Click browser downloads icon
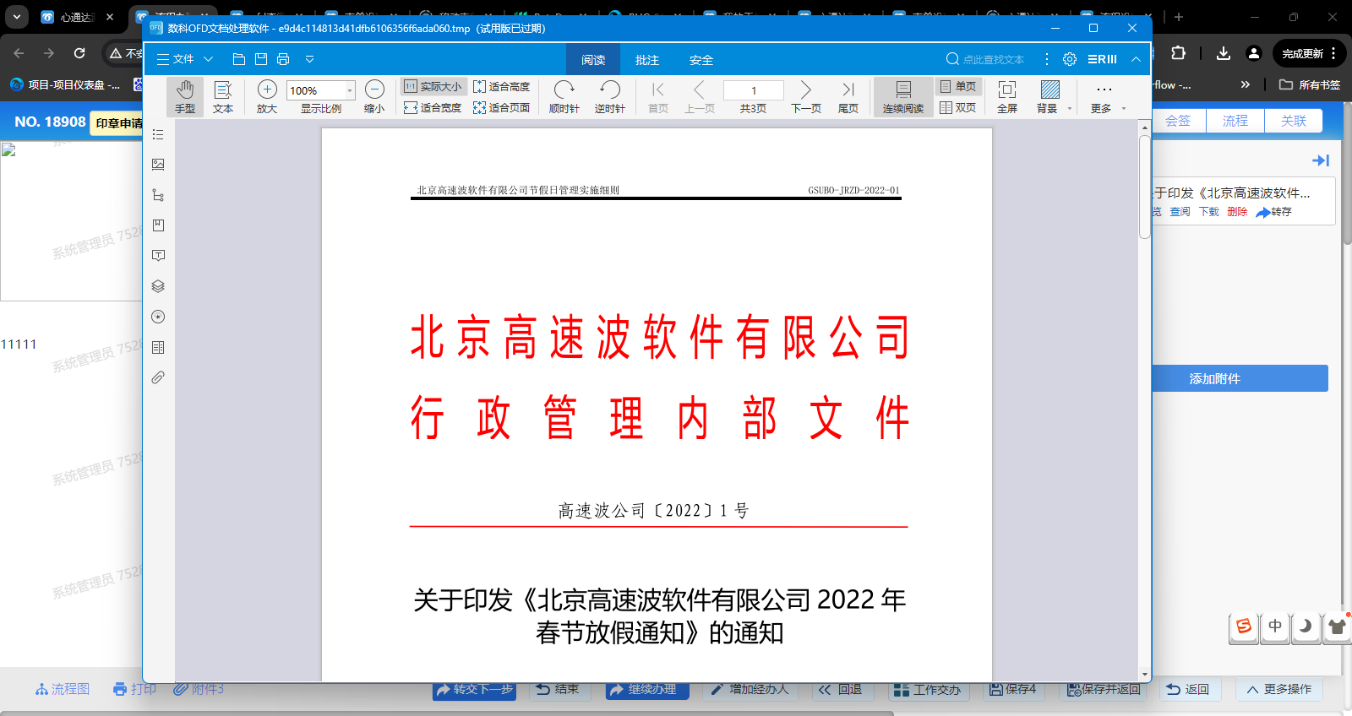Viewport: 1352px width, 716px height. tap(1223, 53)
